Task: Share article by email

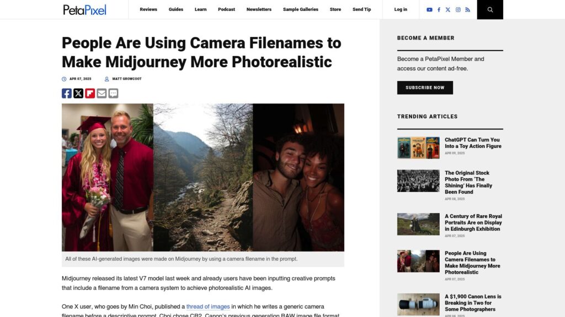Action: tap(102, 94)
